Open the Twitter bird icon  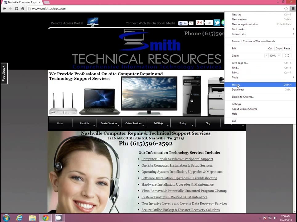217,23
